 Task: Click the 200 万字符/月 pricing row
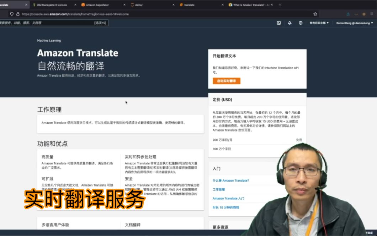(257, 140)
